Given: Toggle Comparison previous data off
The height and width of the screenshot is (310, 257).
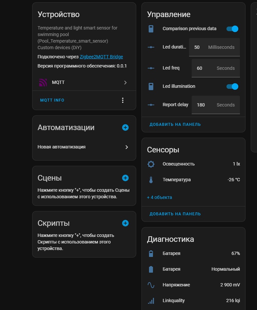Looking at the screenshot, I should point(232,29).
